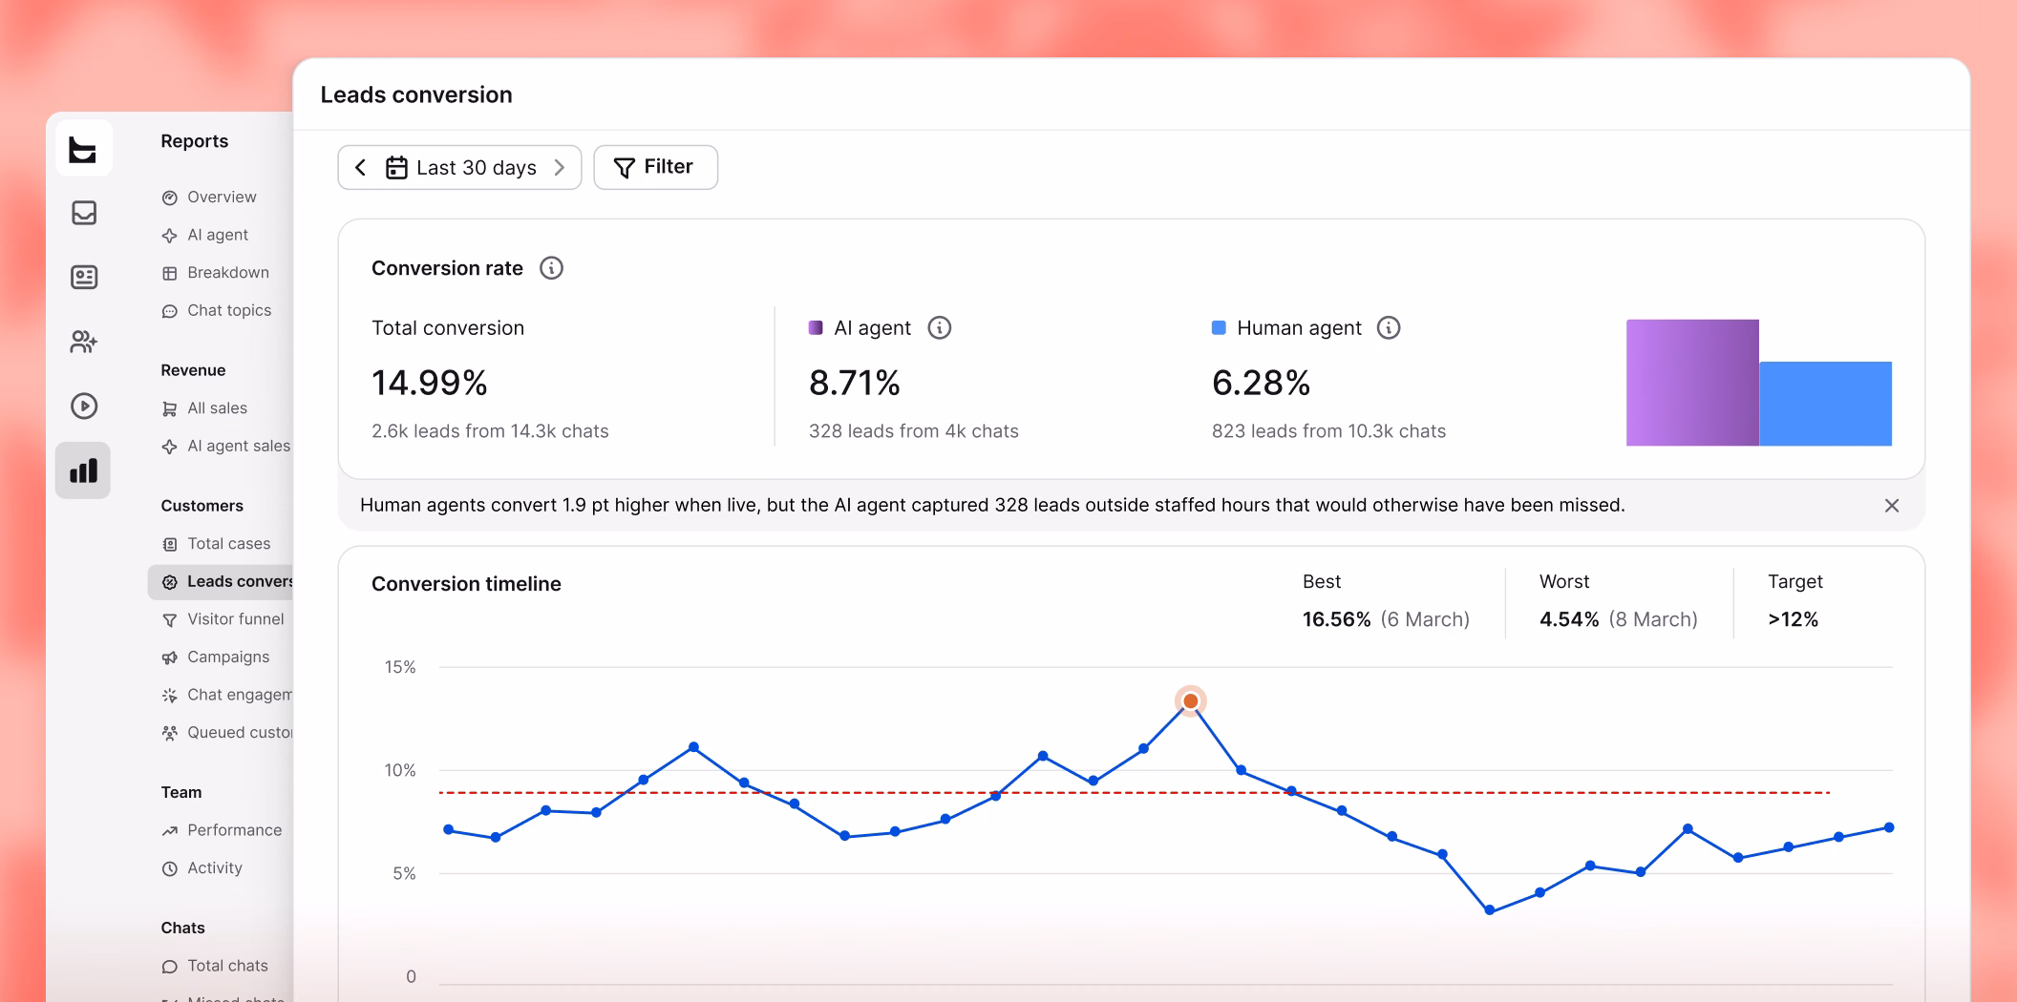Click the Worst 4.54% (8 March) stat
Viewport: 2017px width, 1002px height.
tap(1619, 620)
